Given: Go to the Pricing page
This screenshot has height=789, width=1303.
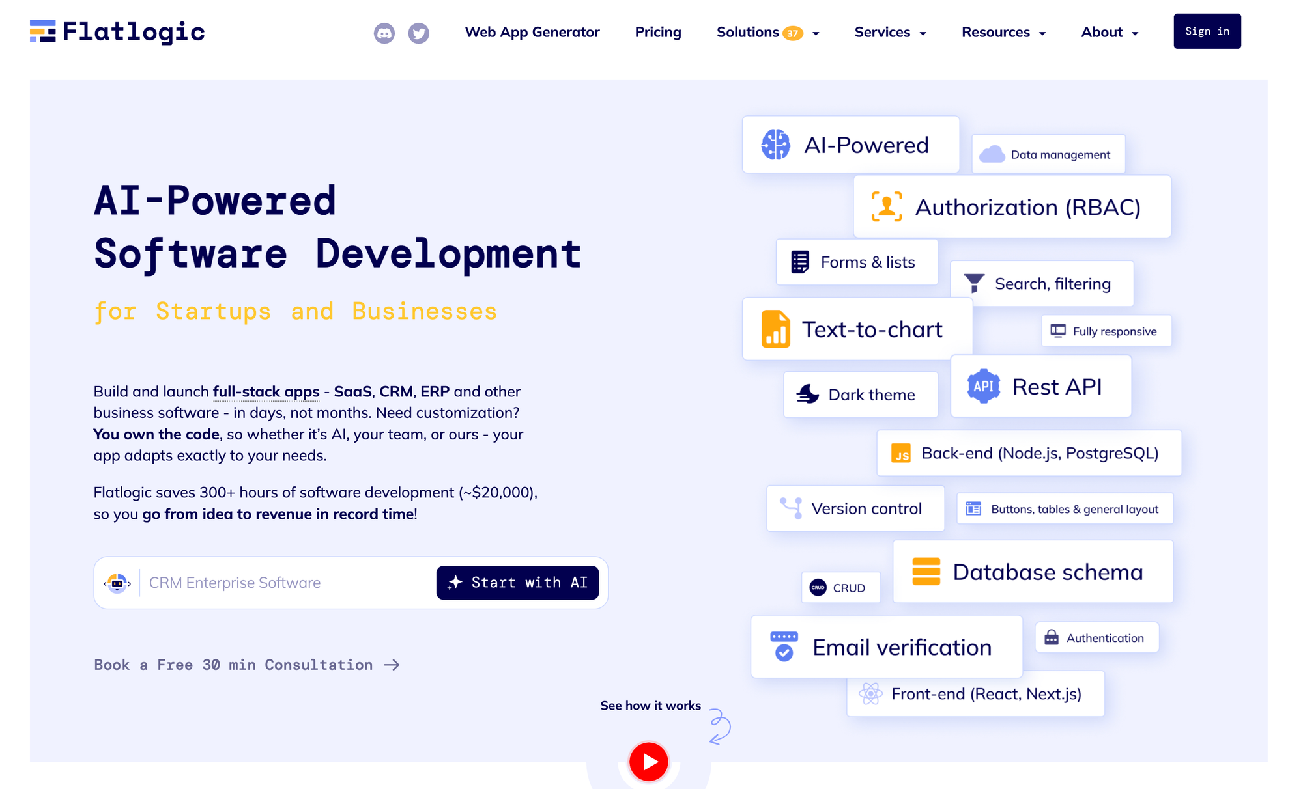Looking at the screenshot, I should click(657, 33).
